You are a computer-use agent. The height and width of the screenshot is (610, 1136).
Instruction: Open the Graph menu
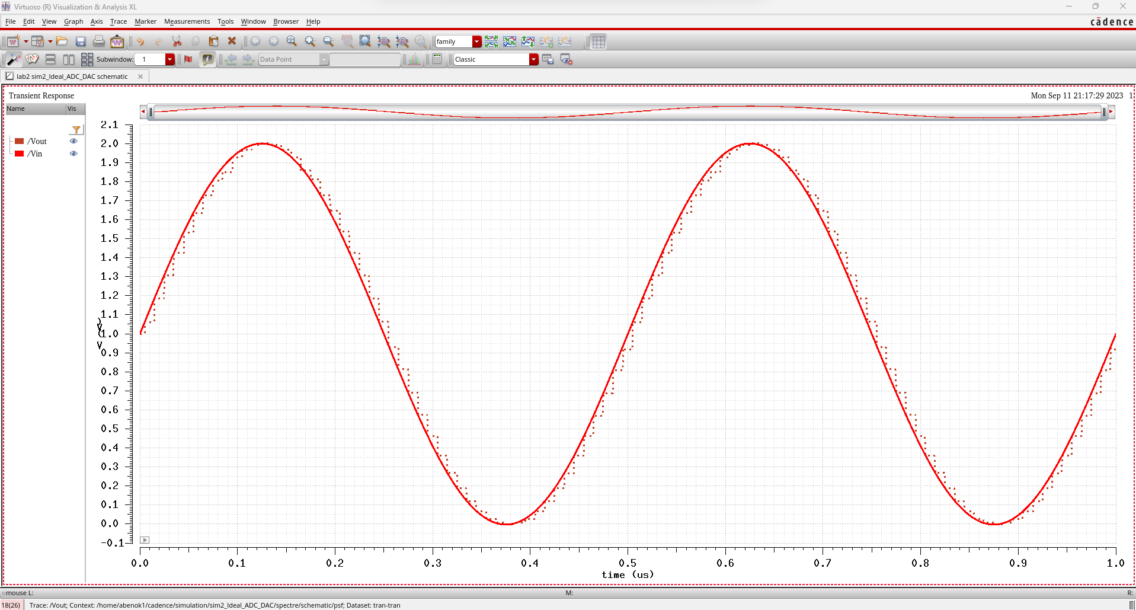(x=73, y=21)
